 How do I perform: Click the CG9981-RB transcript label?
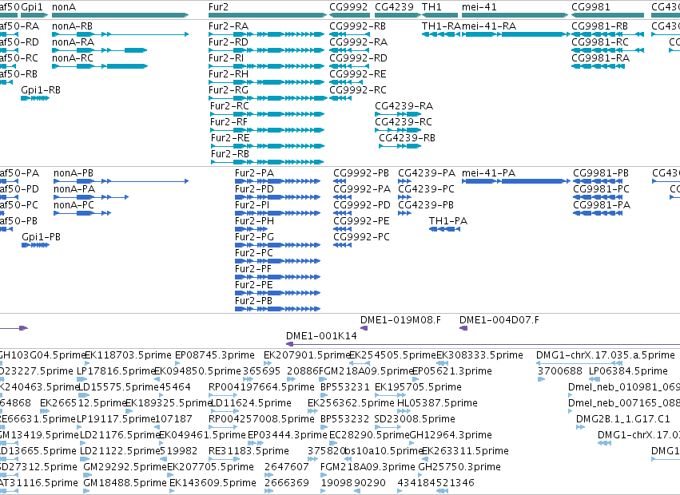coord(600,26)
